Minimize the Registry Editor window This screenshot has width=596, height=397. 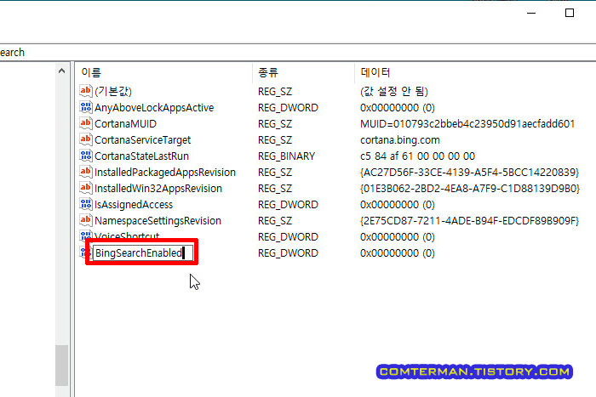pos(531,13)
